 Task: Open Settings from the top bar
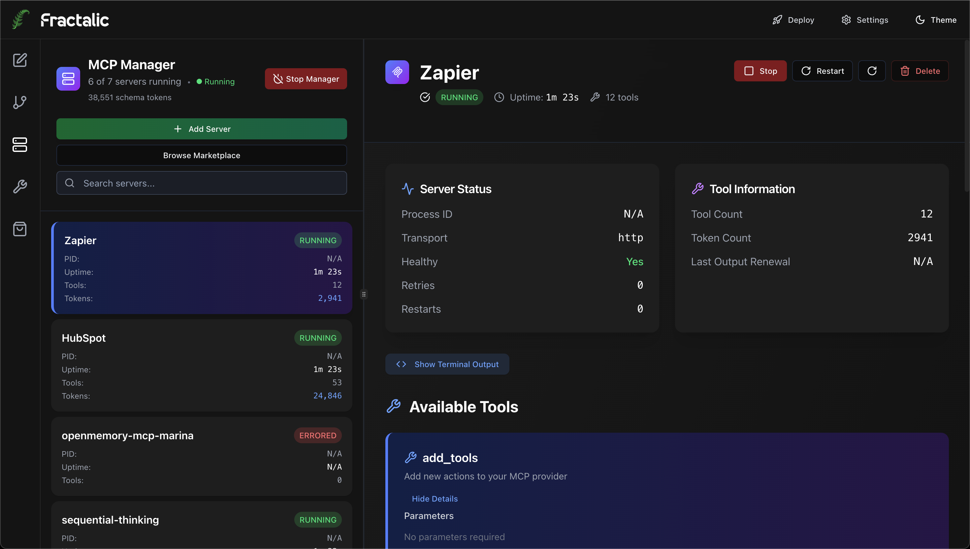865,20
